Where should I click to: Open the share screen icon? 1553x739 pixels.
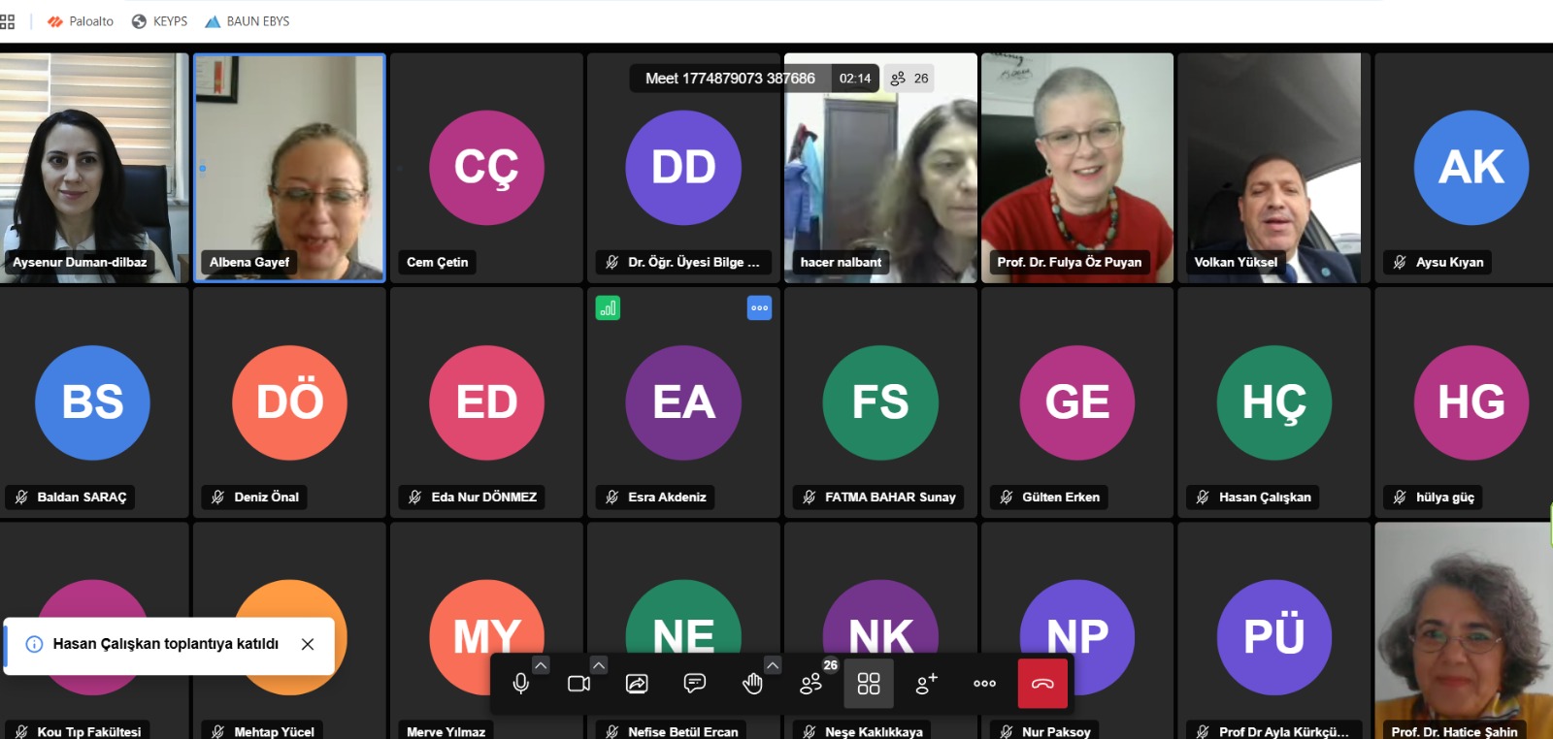click(x=637, y=684)
